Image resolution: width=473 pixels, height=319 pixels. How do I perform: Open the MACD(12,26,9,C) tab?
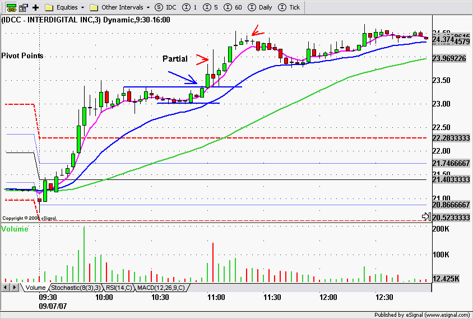pyautogui.click(x=161, y=288)
